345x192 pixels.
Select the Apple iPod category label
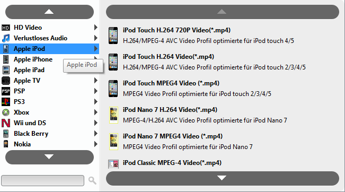pos(29,49)
